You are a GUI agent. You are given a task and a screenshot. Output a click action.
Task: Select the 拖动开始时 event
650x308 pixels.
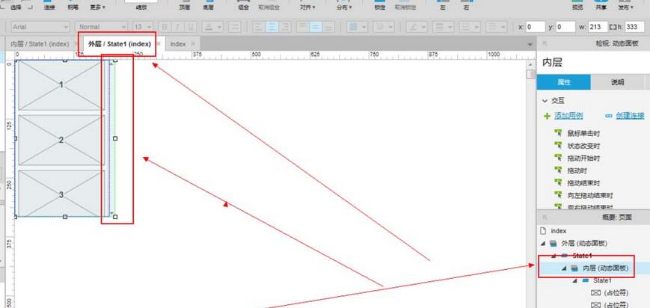click(x=583, y=158)
